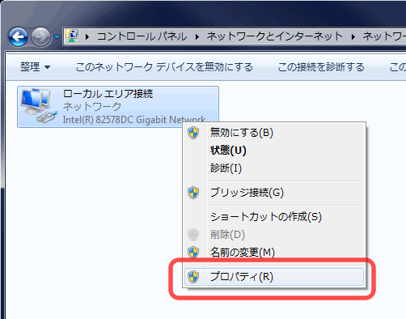
Task: Click the disabled 削除(D) menu entry
Action: click(x=274, y=235)
